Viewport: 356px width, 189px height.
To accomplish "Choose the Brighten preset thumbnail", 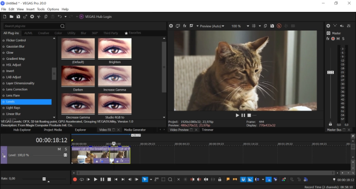I will click(115, 48).
